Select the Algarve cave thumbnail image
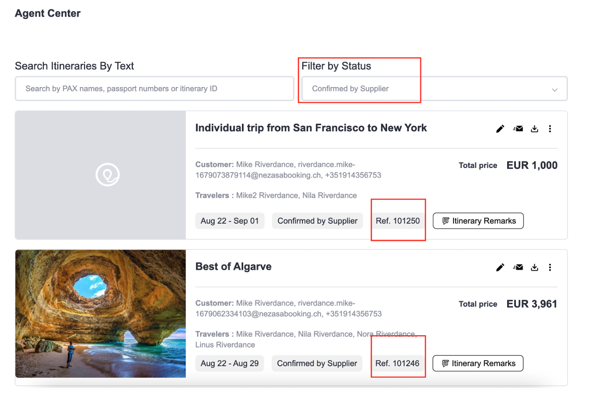Viewport: 589px width, 398px height. (100, 314)
